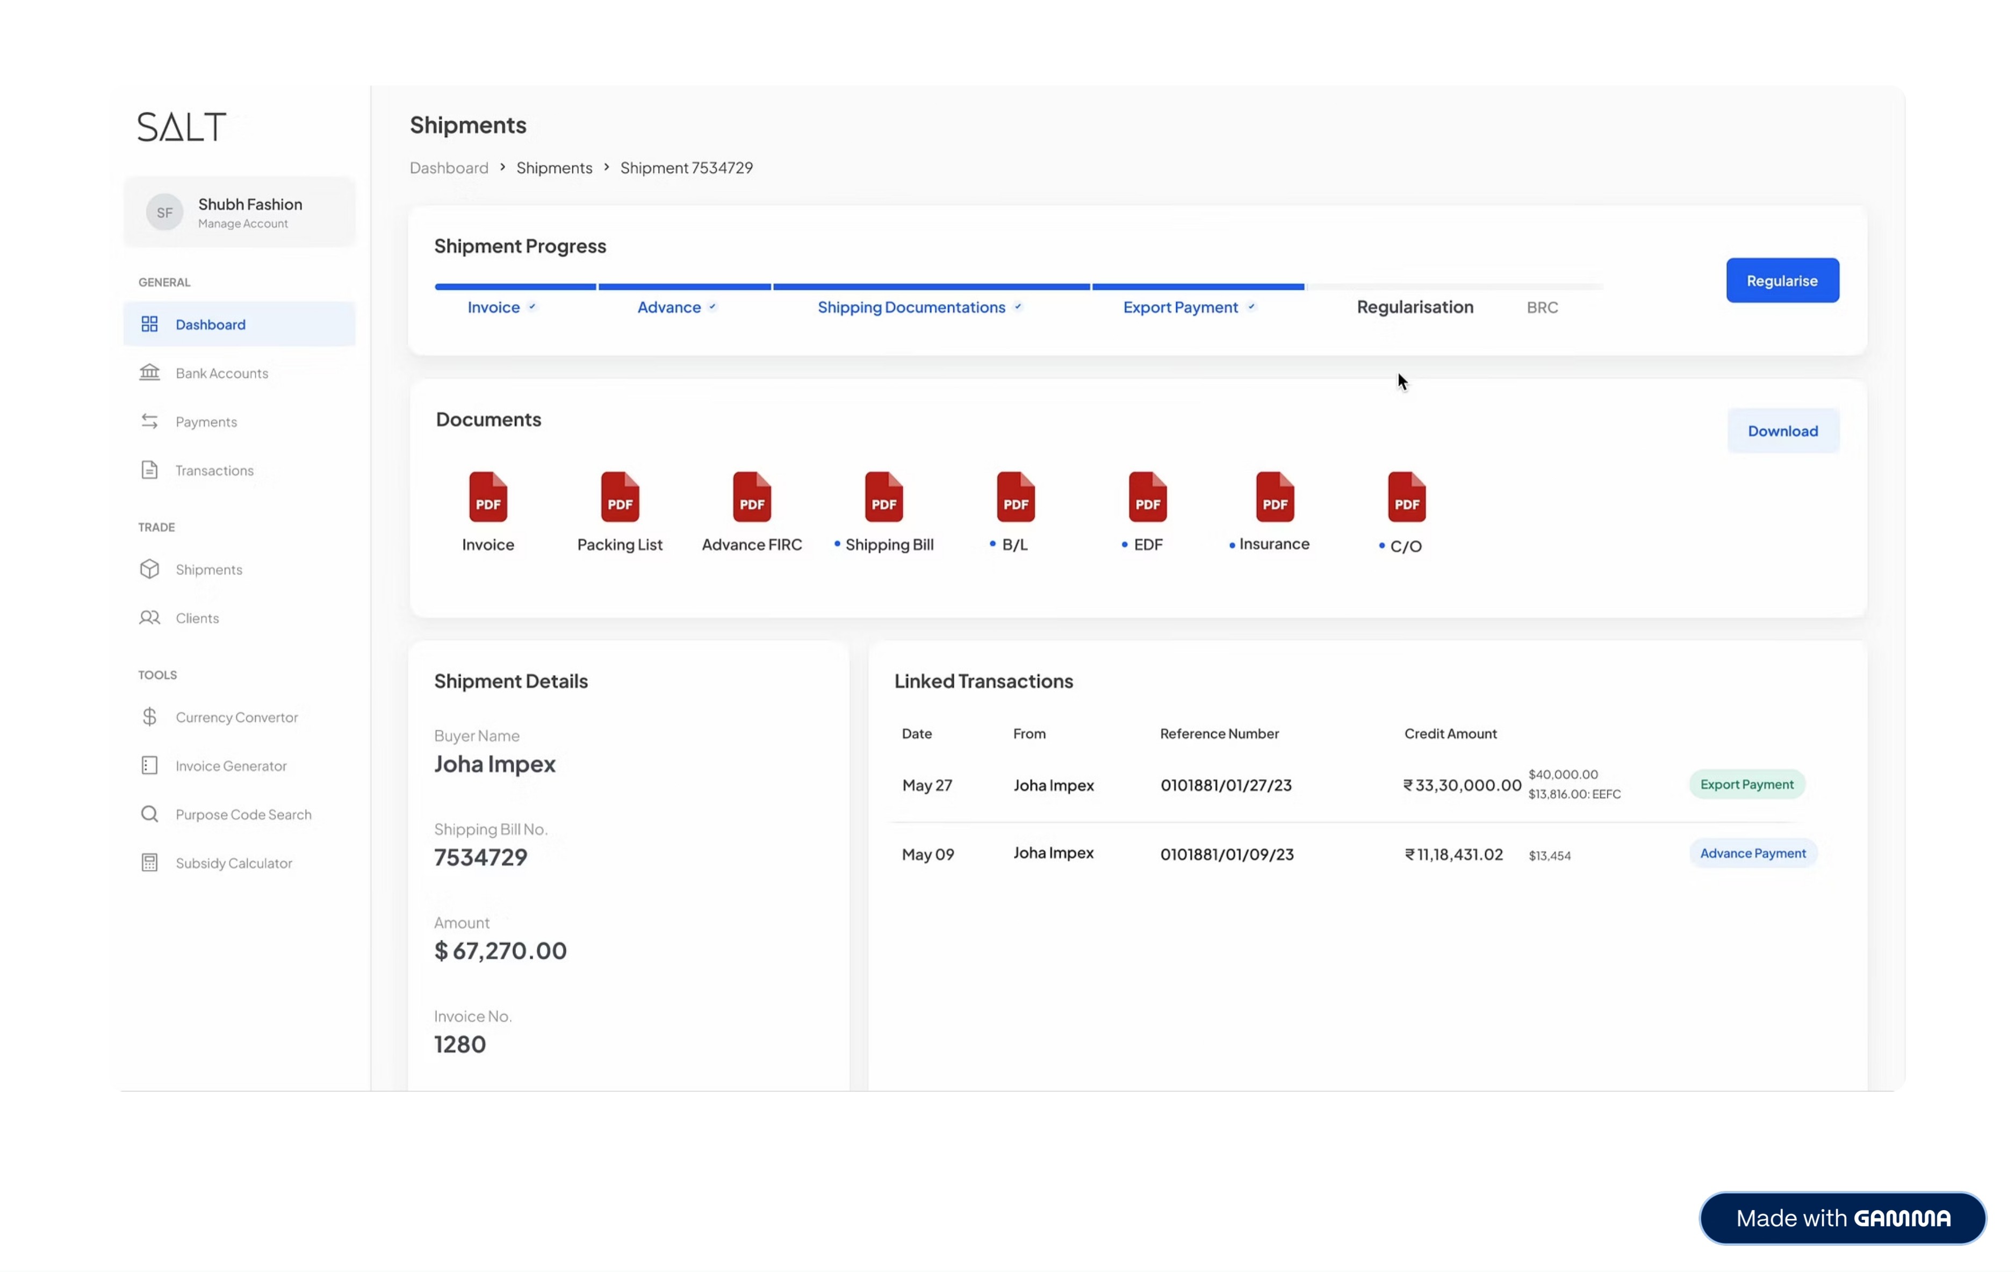
Task: Click the SF account avatar
Action: click(165, 213)
